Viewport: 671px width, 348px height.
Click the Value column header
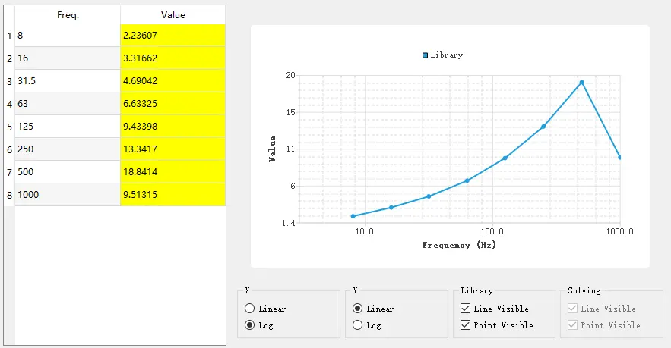point(172,14)
